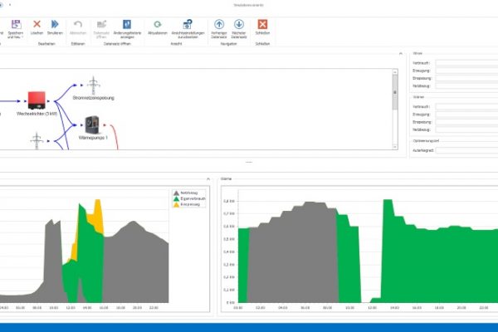Click Ansichtseinstellungen zurücksetzen icon
Screen dimensions: 498x332
pyautogui.click(x=188, y=24)
